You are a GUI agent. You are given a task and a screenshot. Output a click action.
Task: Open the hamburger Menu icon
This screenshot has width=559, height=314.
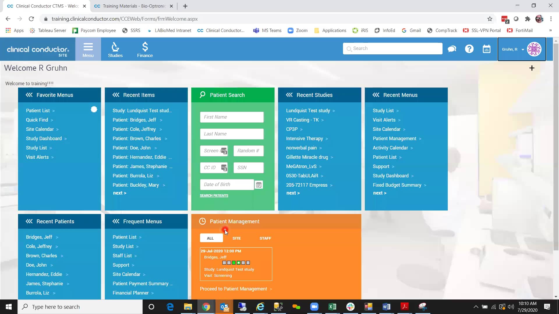88,49
